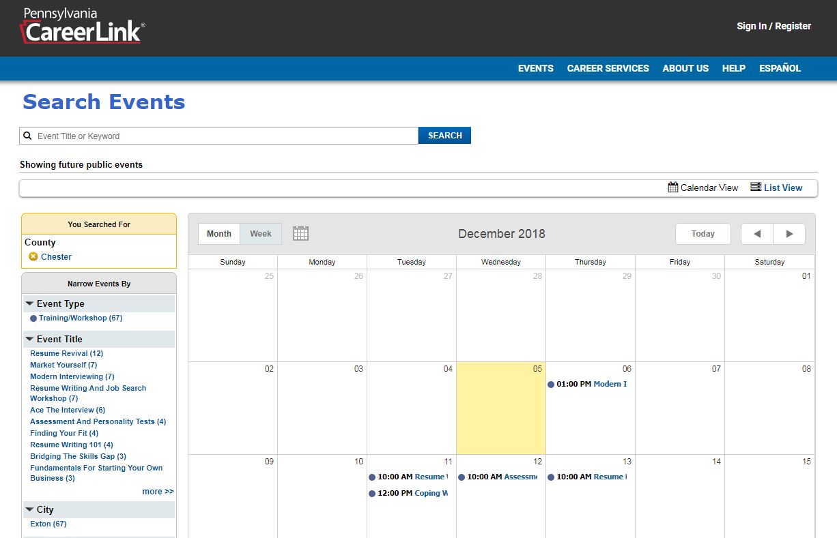837x538 pixels.
Task: Click the Sign In / Register link
Action: (x=774, y=26)
